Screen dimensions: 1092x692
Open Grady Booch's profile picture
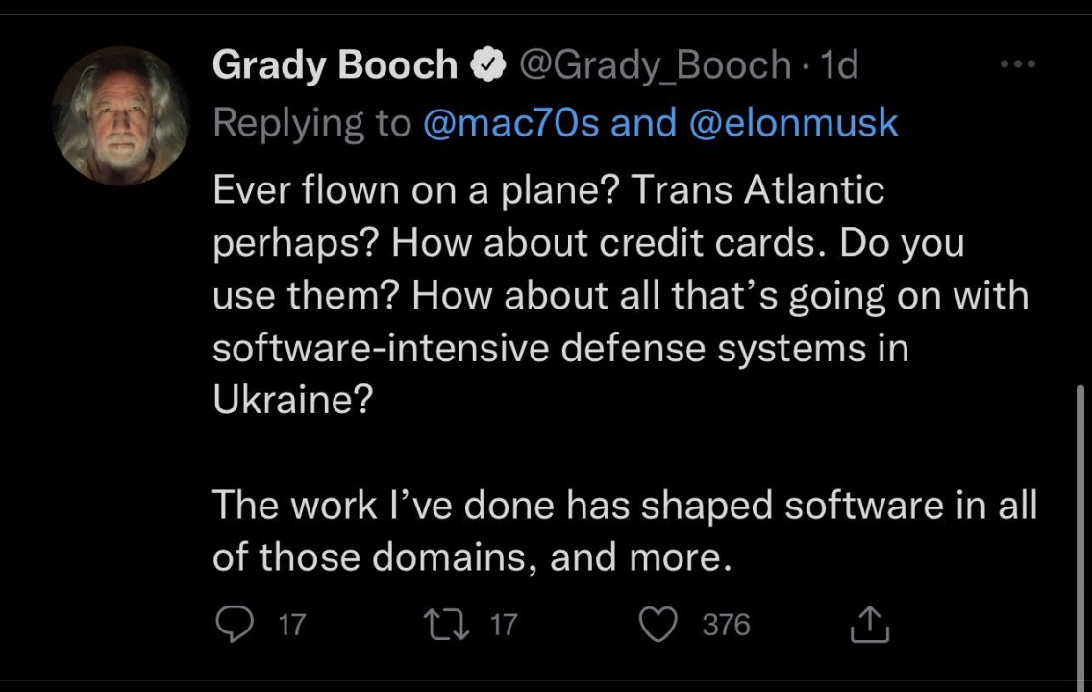pos(120,115)
